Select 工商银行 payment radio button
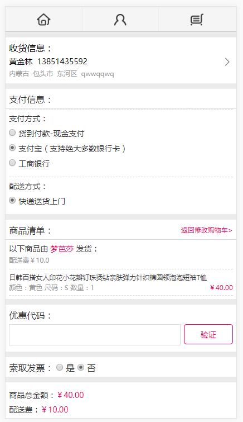 click(12, 163)
